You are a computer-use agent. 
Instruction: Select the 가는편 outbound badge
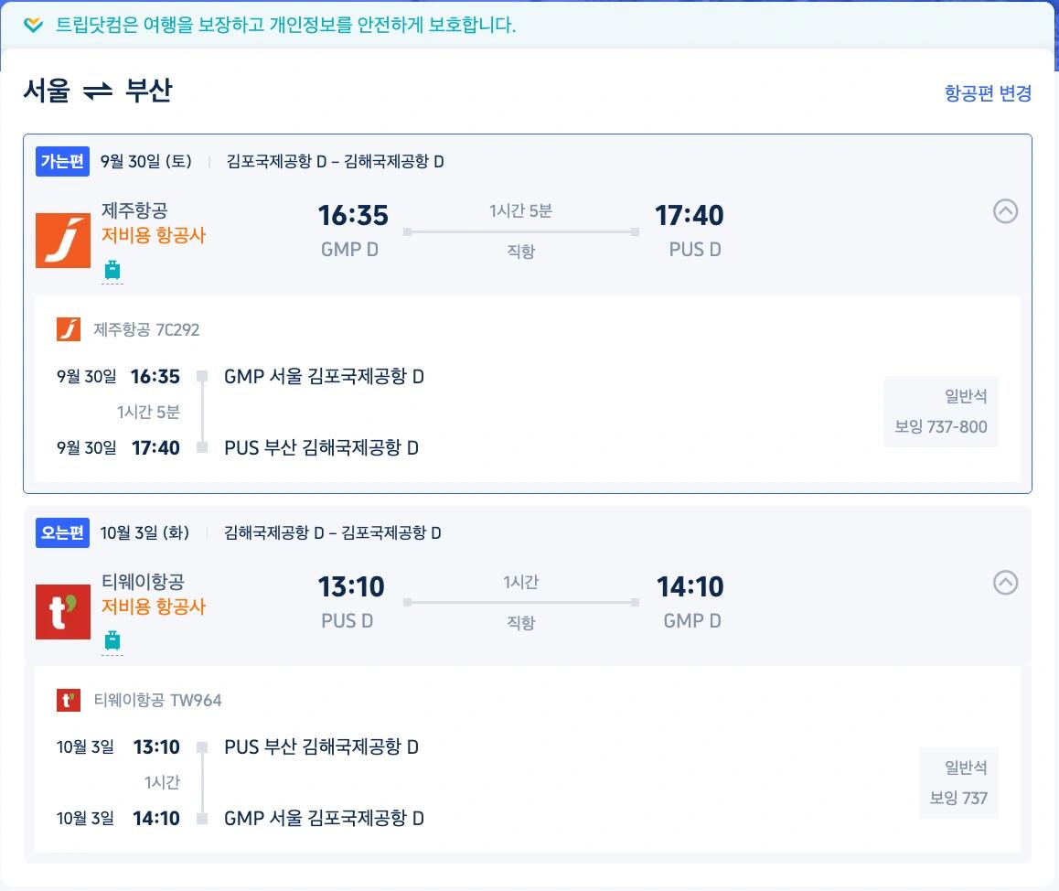coord(62,161)
